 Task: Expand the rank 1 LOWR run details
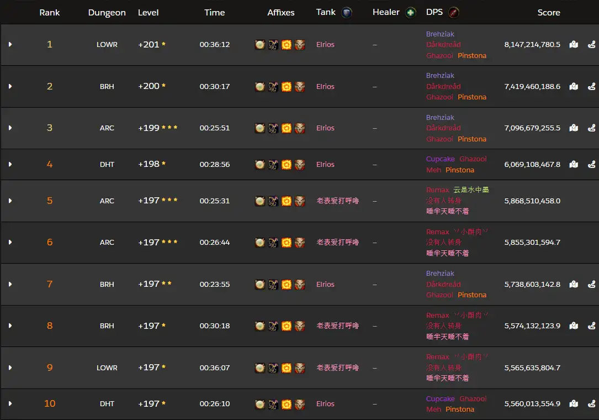[x=10, y=45]
